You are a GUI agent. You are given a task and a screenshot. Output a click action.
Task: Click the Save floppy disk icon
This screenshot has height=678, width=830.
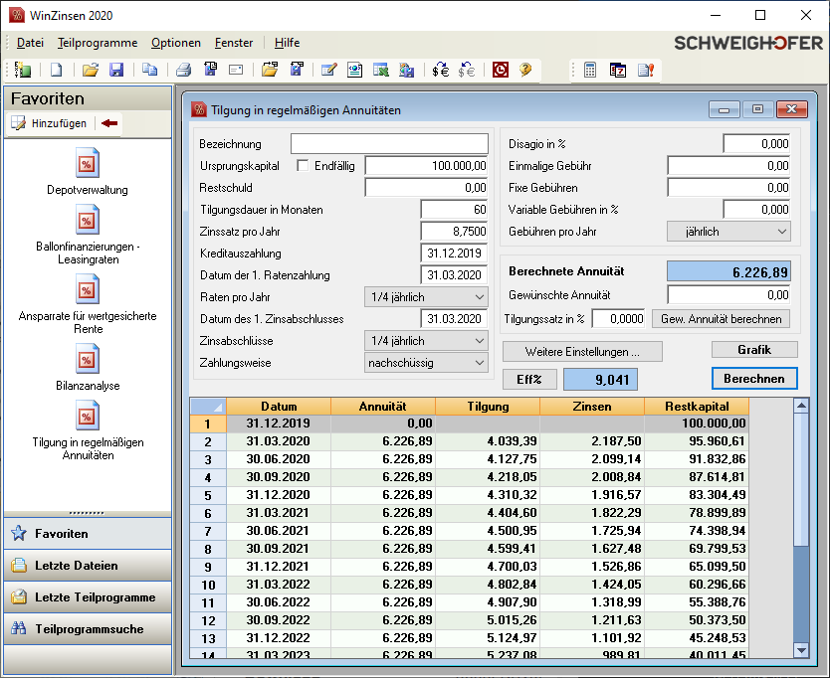(116, 70)
